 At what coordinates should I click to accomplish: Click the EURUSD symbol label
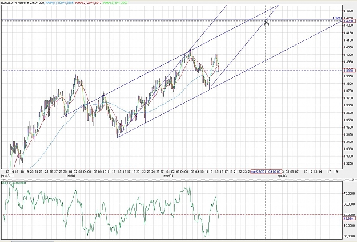(7, 3)
